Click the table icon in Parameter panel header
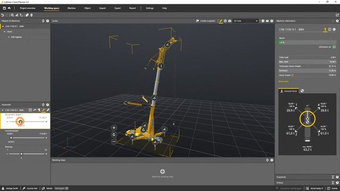Viewport: 340px width, 191px height. tap(30, 110)
